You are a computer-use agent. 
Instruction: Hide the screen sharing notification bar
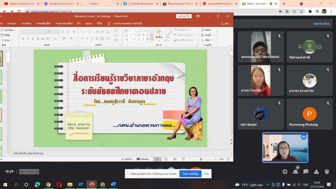tap(206, 174)
